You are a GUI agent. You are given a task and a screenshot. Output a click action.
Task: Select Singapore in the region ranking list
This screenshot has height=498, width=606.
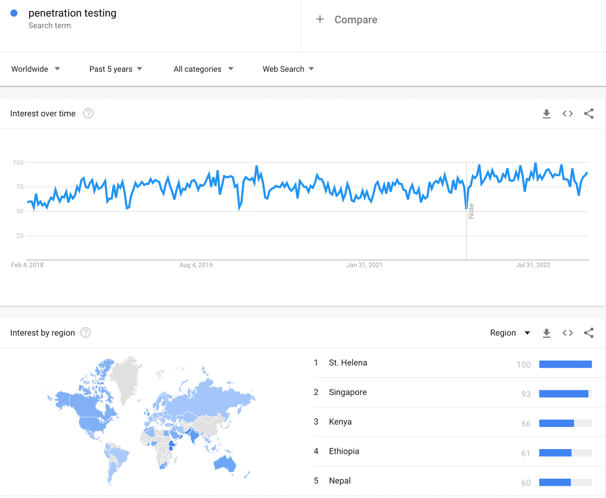[x=348, y=392]
